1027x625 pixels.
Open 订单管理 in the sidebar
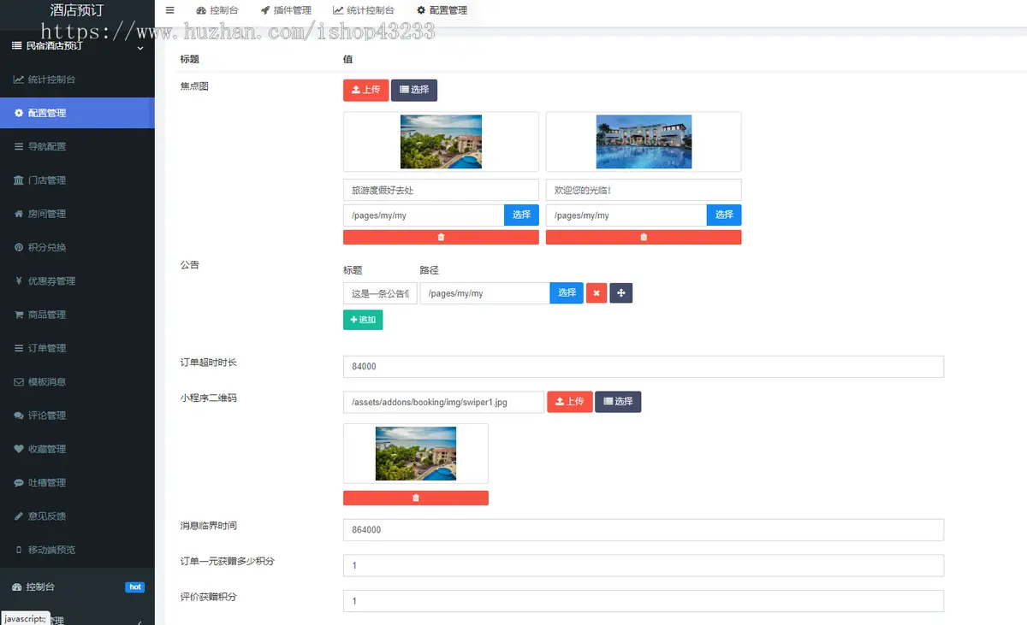point(46,348)
